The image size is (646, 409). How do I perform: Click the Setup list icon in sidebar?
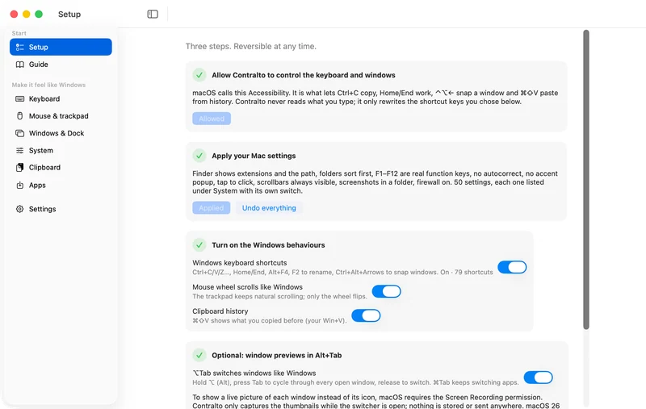click(x=19, y=47)
